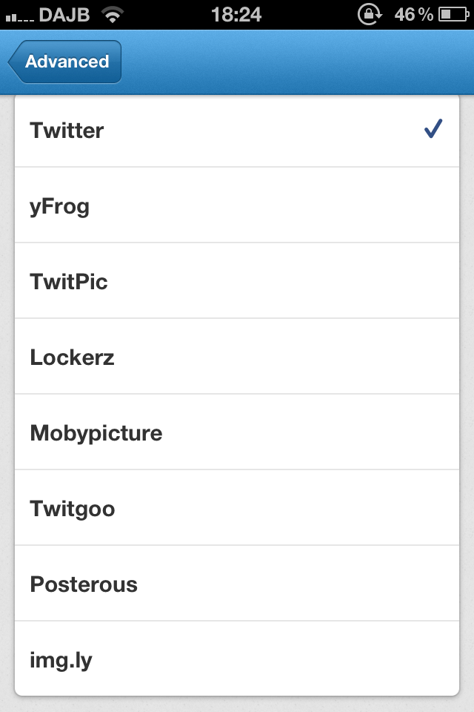Tap the signal strength bars
This screenshot has width=474, height=712.
19,16
